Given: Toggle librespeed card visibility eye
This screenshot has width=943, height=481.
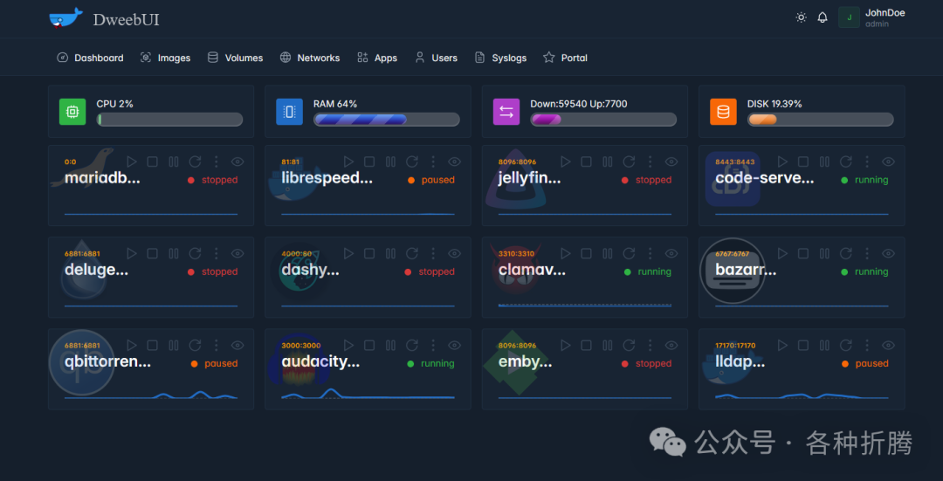Looking at the screenshot, I should (x=455, y=161).
